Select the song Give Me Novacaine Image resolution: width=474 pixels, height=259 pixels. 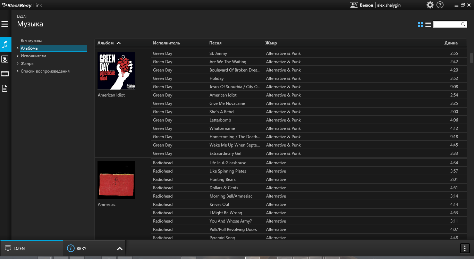pyautogui.click(x=227, y=103)
